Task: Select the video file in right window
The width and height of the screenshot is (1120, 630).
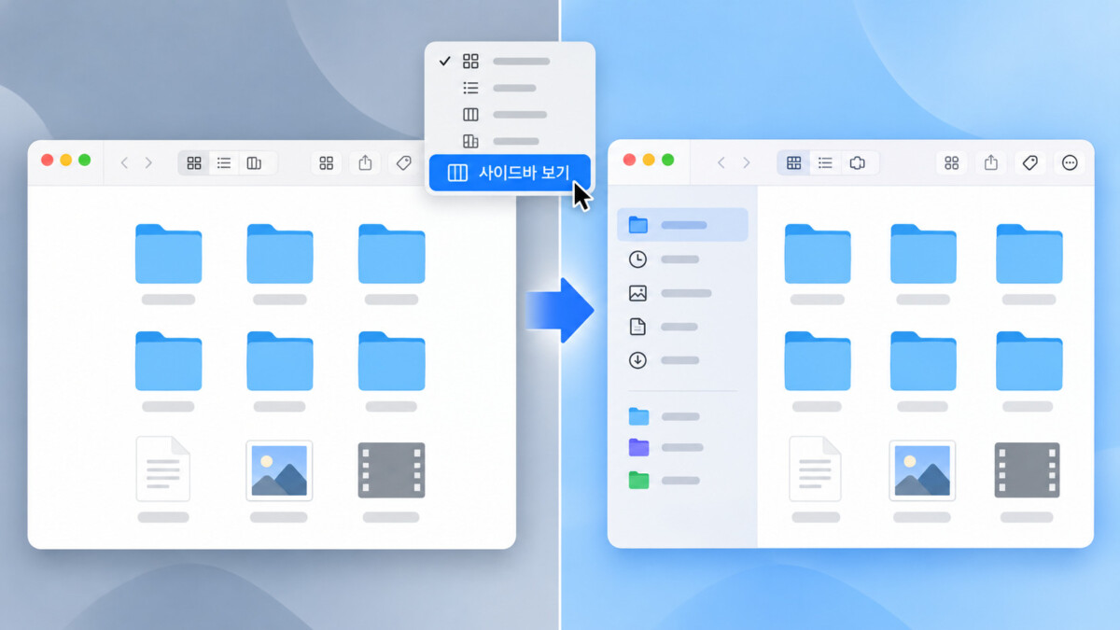Action: tap(1028, 469)
